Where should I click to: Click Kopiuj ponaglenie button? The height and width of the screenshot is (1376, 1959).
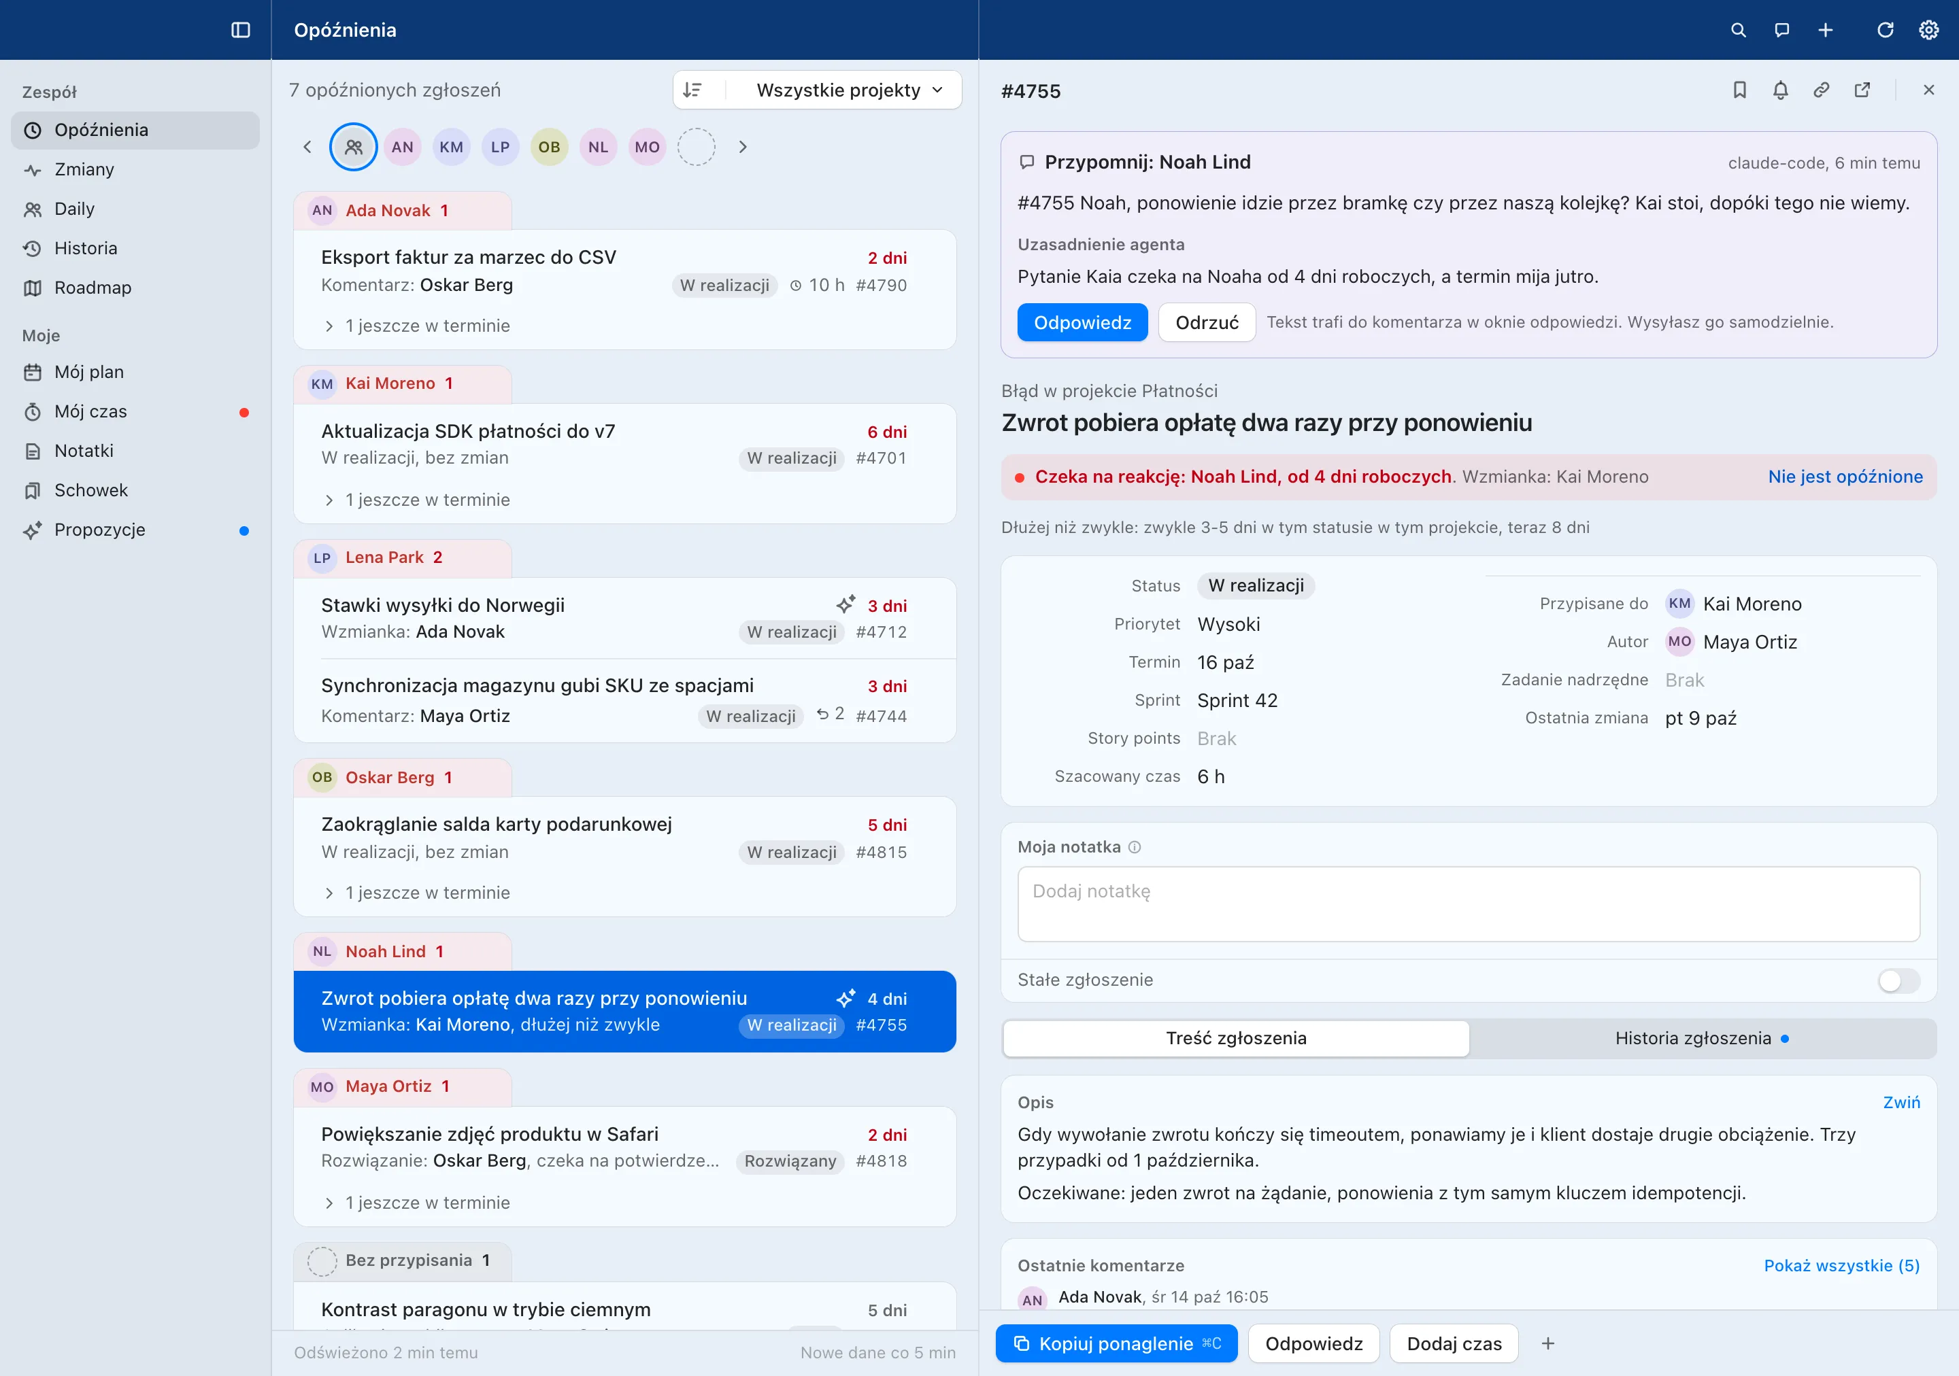point(1116,1343)
